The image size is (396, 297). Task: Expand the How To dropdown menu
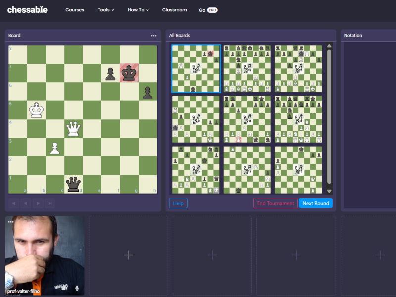[138, 10]
